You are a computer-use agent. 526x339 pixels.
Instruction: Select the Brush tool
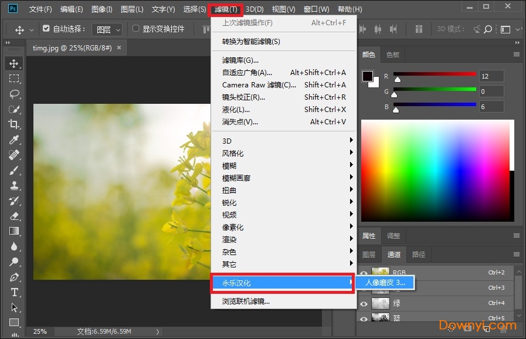point(14,170)
